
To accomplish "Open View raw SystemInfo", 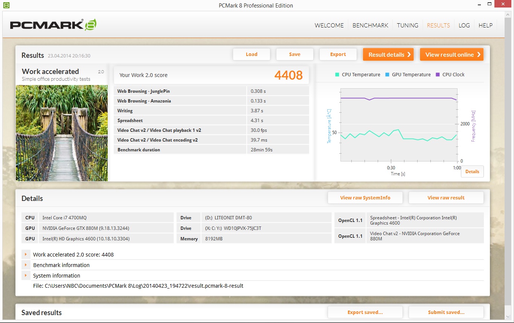I will click(x=365, y=198).
